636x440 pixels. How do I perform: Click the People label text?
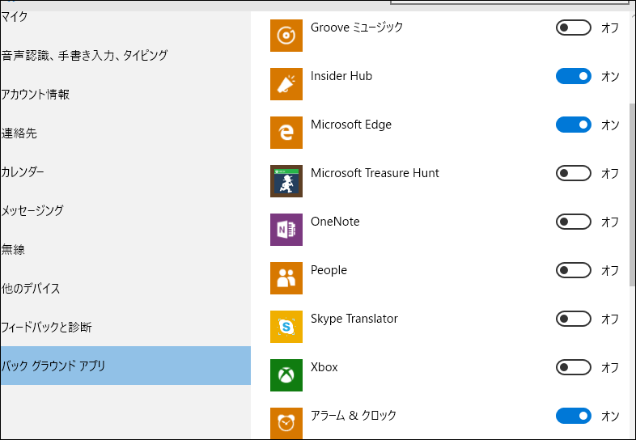pyautogui.click(x=329, y=270)
